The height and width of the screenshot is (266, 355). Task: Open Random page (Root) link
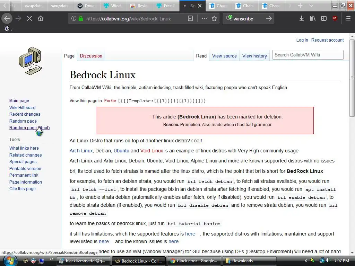pos(29,127)
